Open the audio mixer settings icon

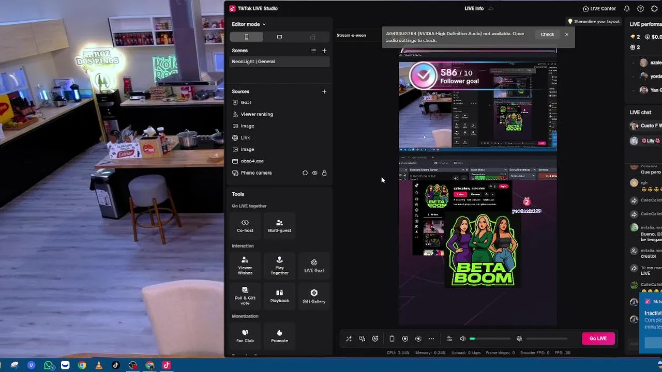[x=449, y=339]
